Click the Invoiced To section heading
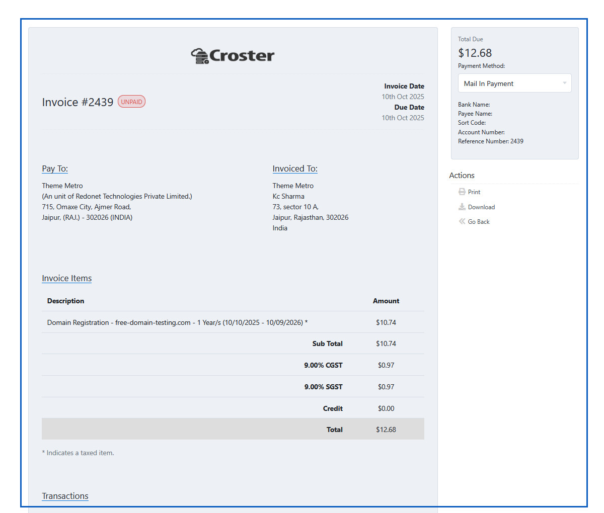 tap(295, 168)
